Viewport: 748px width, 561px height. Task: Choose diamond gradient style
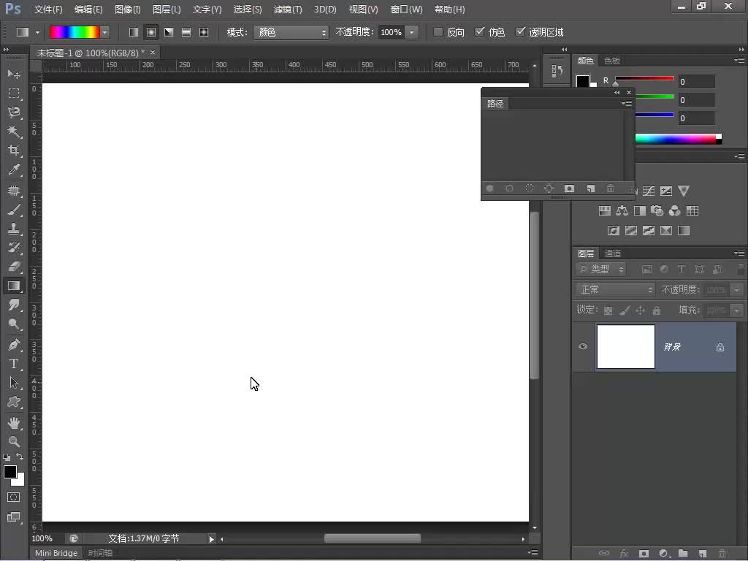click(204, 32)
